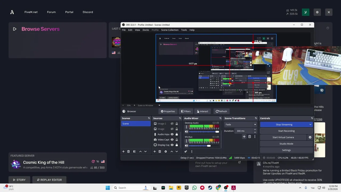Open Fade transition dropdown
This screenshot has height=192, width=341.
[240, 125]
